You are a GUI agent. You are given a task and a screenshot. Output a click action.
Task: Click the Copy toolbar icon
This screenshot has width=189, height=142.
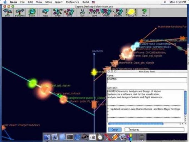(94, 13)
